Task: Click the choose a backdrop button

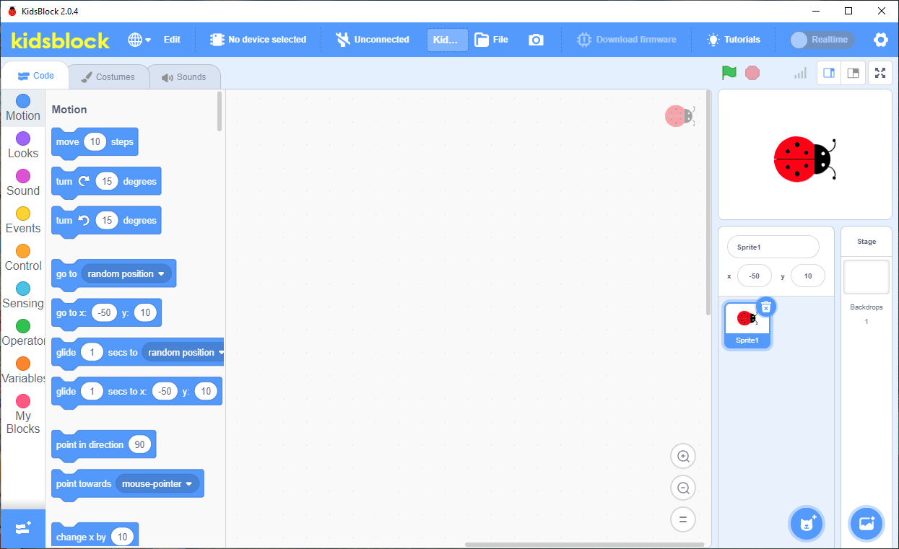Action: (x=867, y=523)
